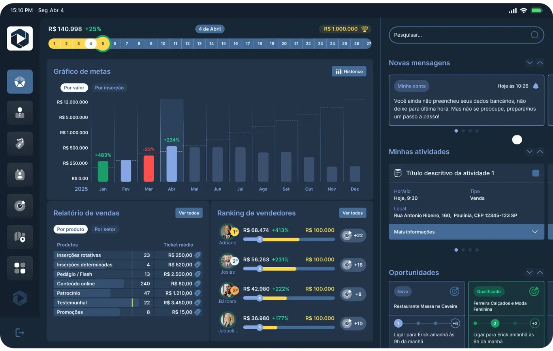Click the +16 button on Josias's row
The image size is (553, 351).
coord(353,265)
